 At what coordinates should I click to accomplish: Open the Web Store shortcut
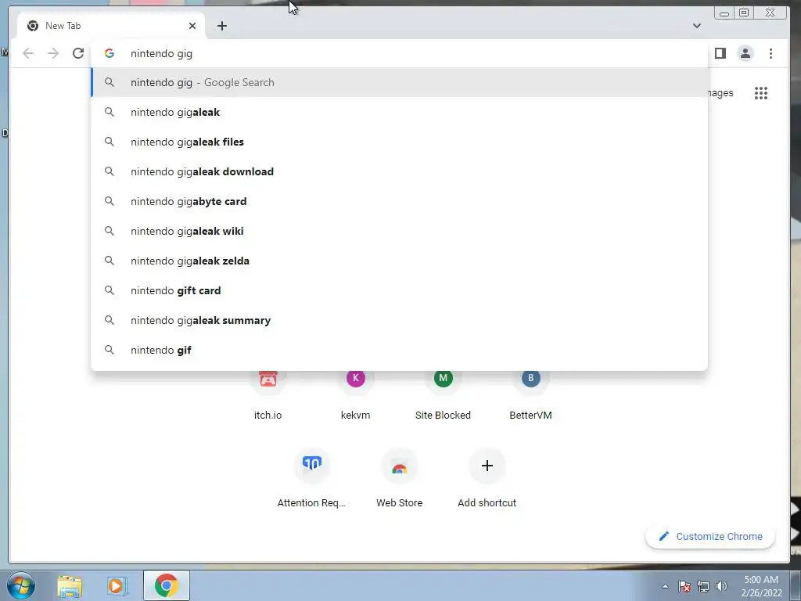(400, 478)
